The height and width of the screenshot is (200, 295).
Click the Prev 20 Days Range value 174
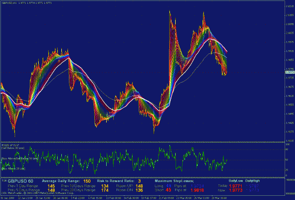(x=105, y=190)
